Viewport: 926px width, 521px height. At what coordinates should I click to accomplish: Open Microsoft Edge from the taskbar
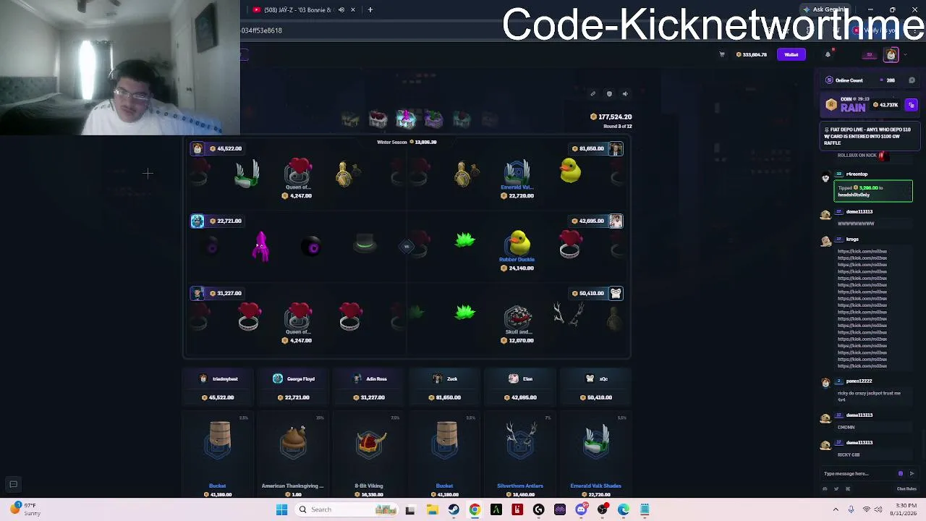(x=624, y=509)
